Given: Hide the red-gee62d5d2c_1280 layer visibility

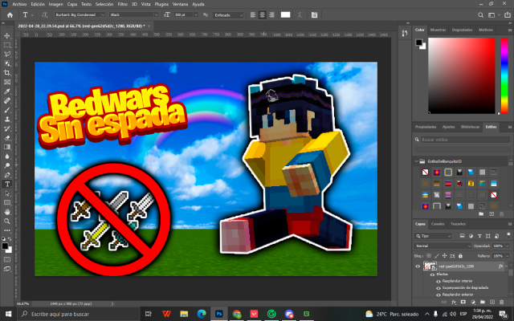Looking at the screenshot, I should click(x=418, y=264).
